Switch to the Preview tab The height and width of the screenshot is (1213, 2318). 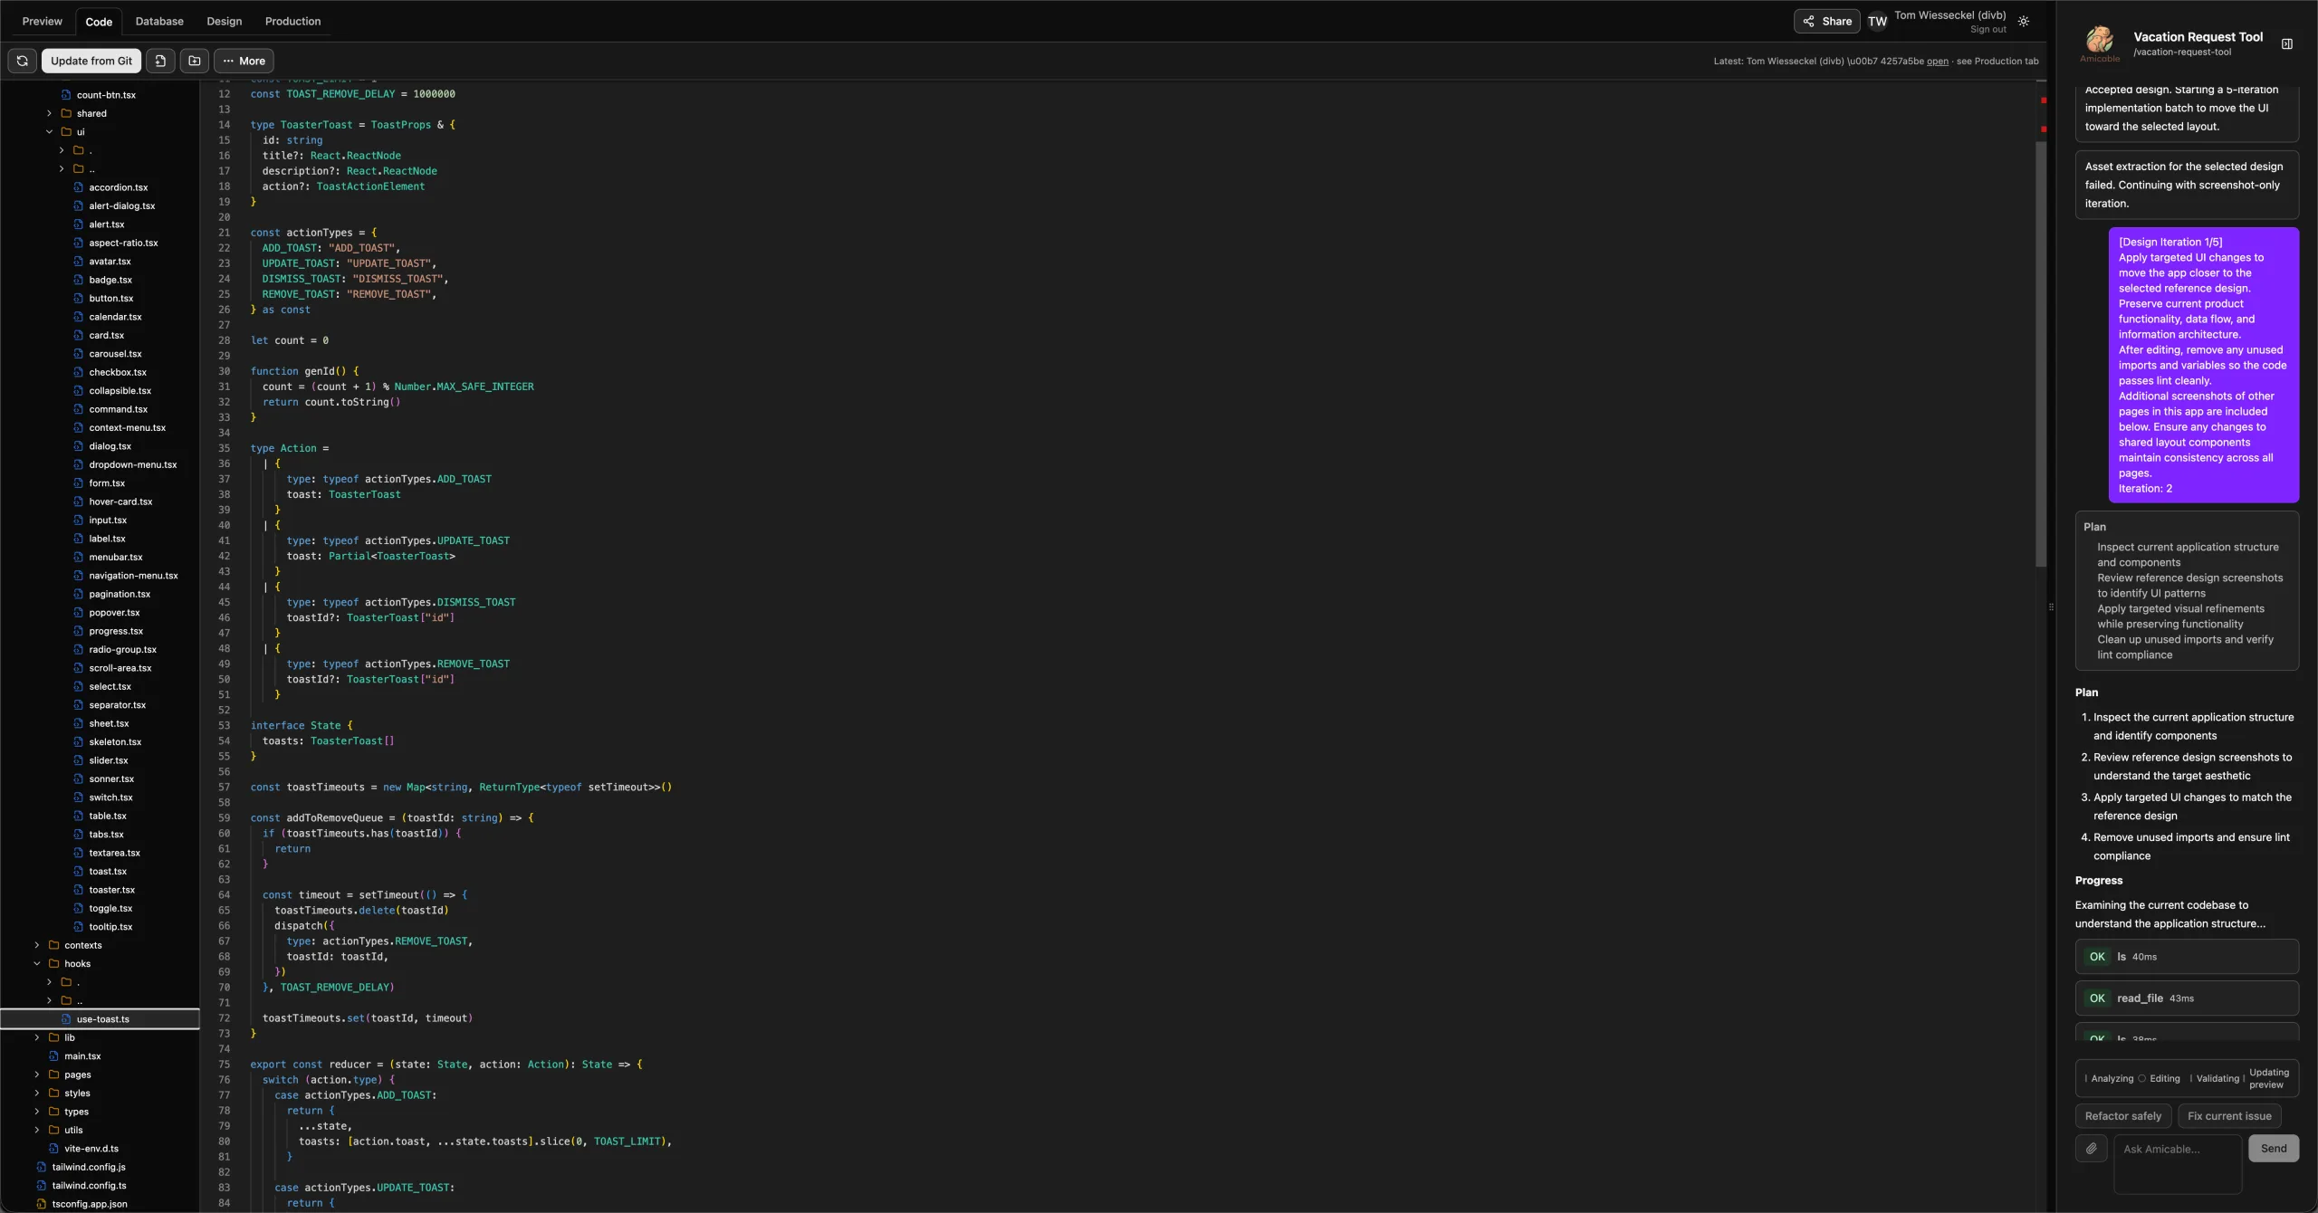click(41, 21)
